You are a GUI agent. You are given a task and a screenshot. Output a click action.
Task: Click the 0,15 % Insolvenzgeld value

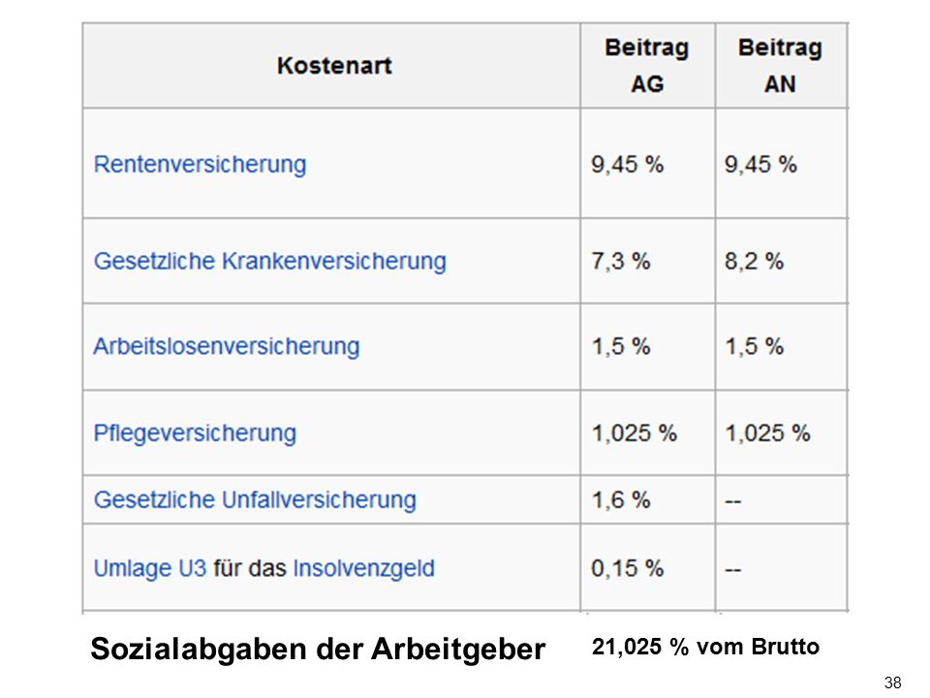tap(627, 569)
